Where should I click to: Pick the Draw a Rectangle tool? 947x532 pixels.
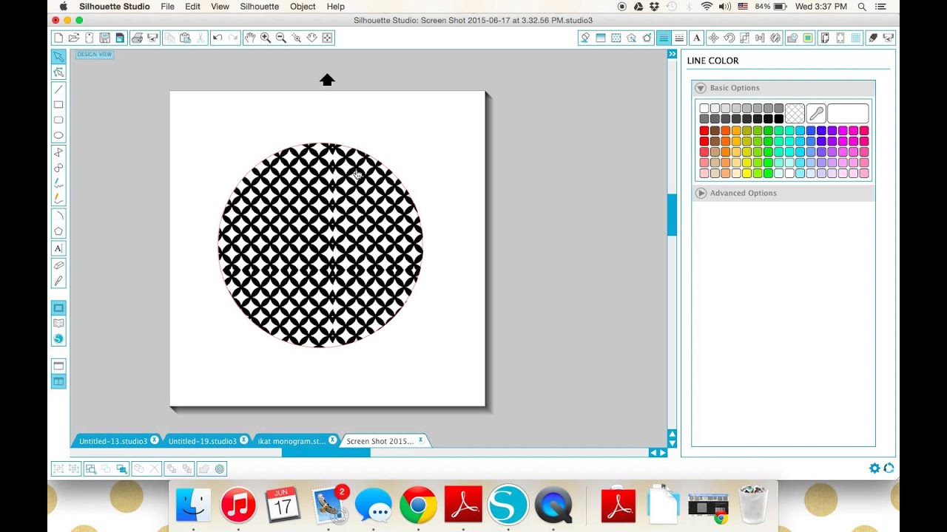click(58, 104)
